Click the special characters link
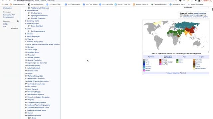 [x=200, y=13]
